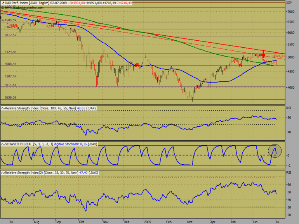
Task: Click the Jun month label on the time axis
Action: coord(255,222)
